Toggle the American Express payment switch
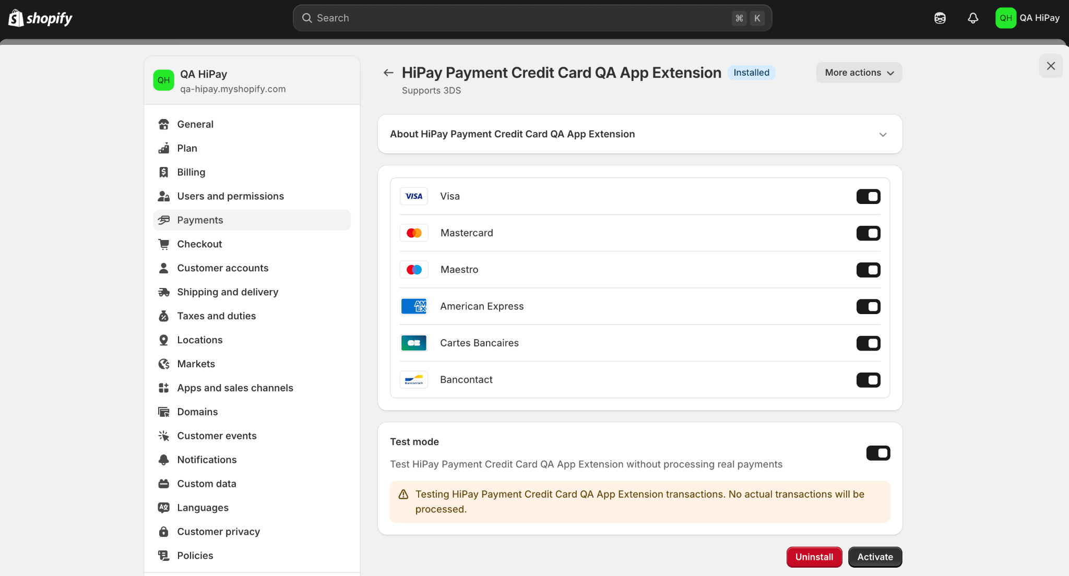 (869, 307)
